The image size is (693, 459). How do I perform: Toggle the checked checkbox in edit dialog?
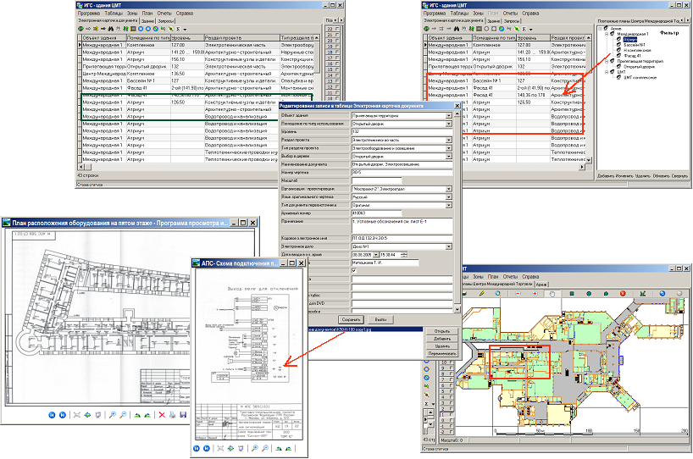[x=354, y=271]
